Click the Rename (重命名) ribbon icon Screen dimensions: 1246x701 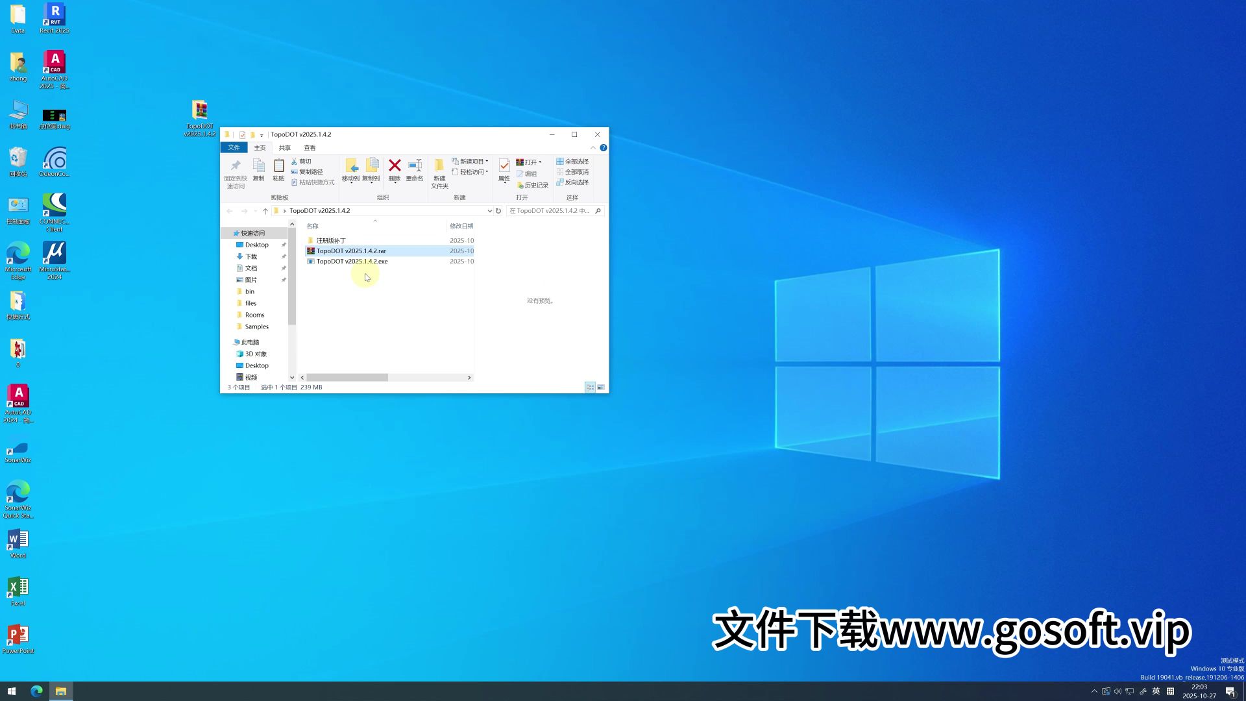415,166
